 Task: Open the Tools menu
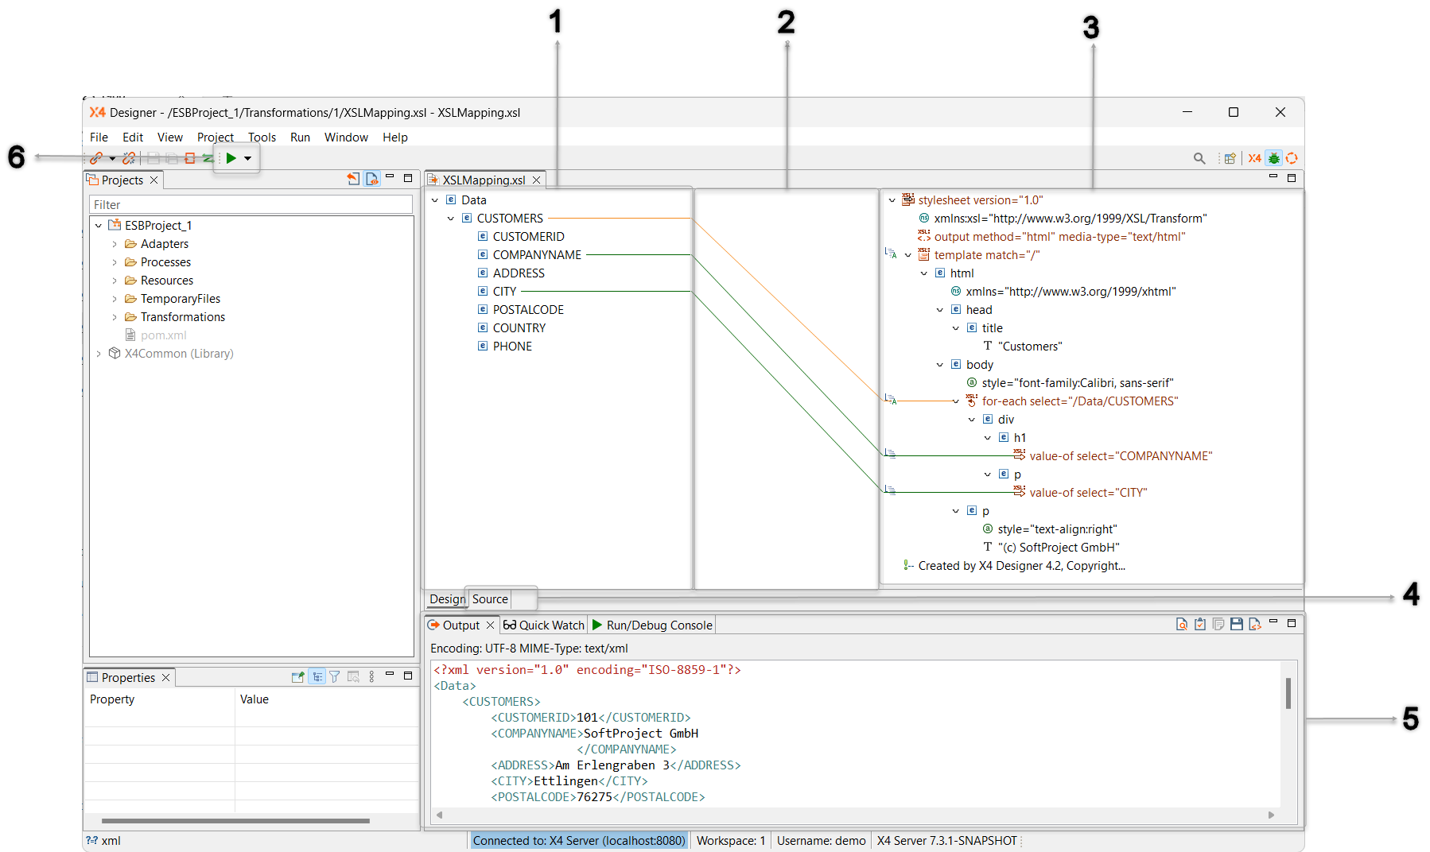coord(262,137)
